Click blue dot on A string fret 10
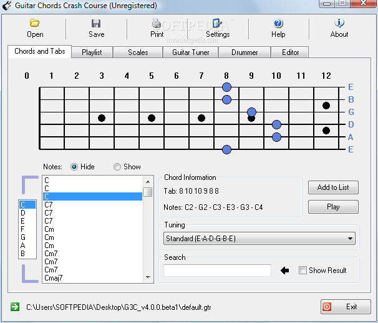The height and width of the screenshot is (323, 378). click(x=276, y=137)
